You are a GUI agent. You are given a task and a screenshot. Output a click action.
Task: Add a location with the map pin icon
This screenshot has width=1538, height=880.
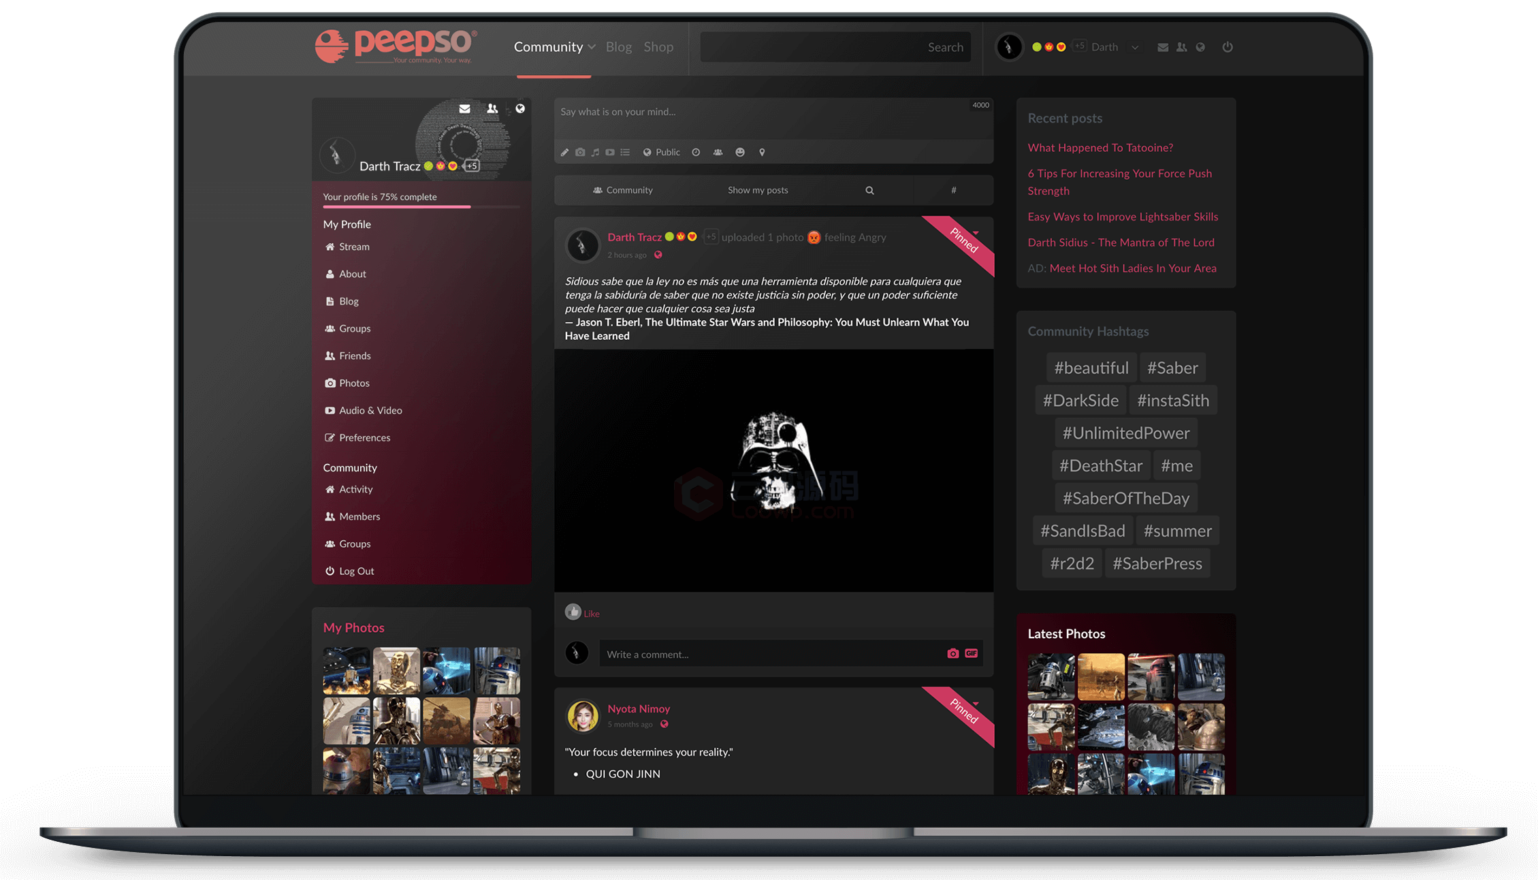pos(762,153)
